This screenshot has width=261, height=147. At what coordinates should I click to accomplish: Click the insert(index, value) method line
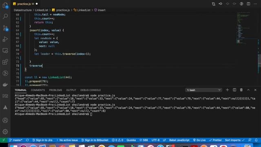tap(47, 30)
